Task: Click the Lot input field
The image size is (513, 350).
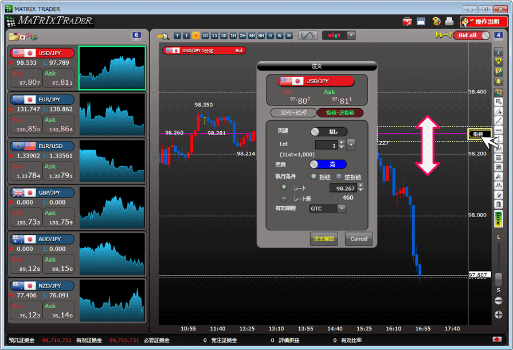Action: coord(326,144)
